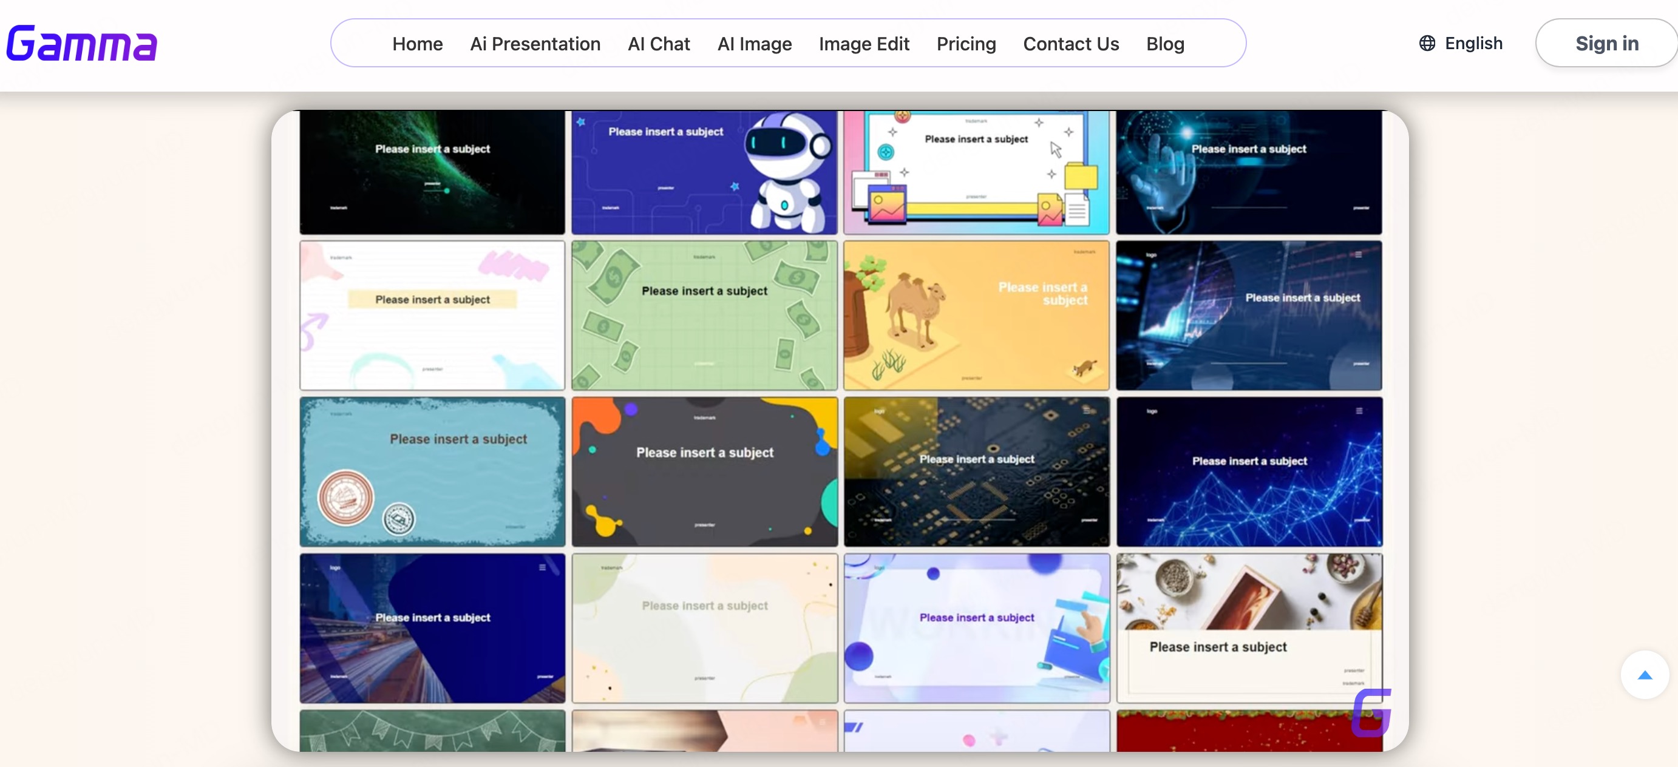Open the Contact Us link
Image resolution: width=1678 pixels, height=767 pixels.
(x=1070, y=44)
